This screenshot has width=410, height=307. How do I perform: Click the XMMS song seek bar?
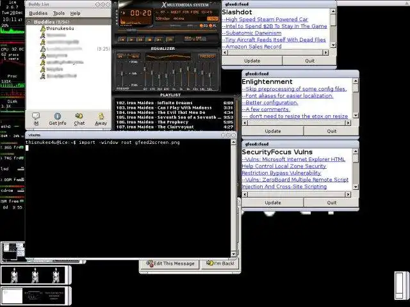coord(167,31)
